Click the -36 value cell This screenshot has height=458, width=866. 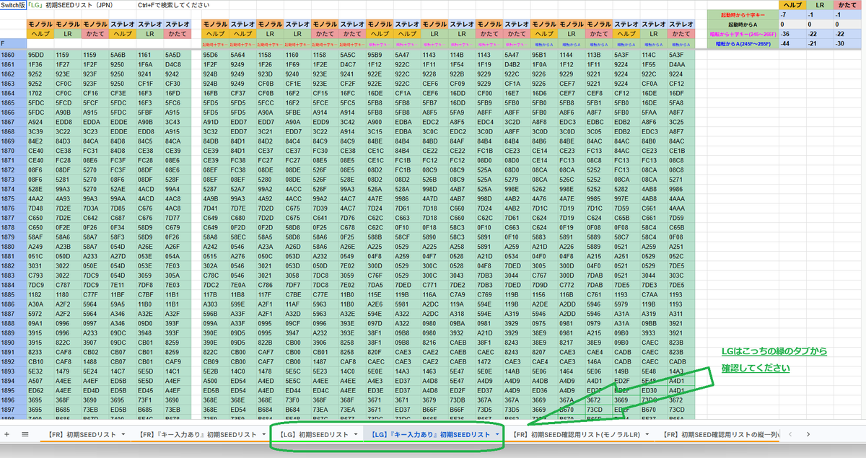pos(792,33)
